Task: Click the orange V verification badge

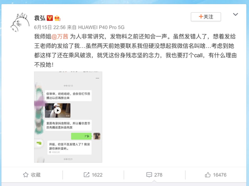Action: tap(50, 18)
